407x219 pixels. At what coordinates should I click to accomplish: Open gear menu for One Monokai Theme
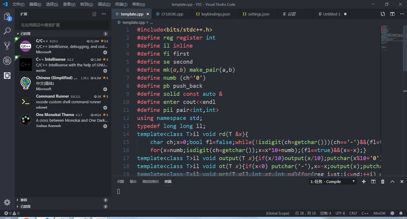pyautogui.click(x=105, y=126)
